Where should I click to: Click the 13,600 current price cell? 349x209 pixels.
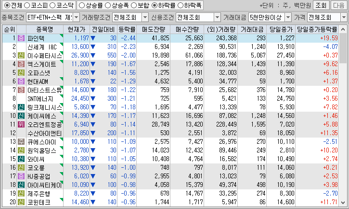pyautogui.click(x=80, y=47)
